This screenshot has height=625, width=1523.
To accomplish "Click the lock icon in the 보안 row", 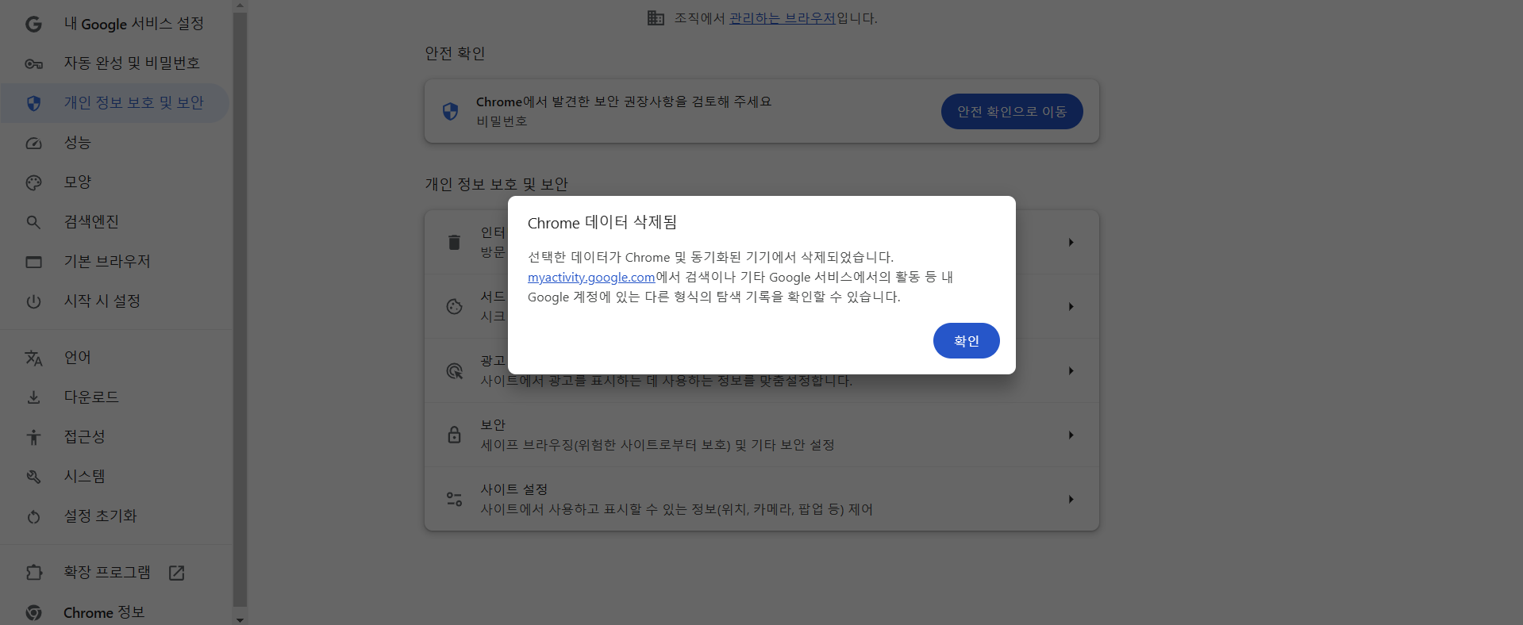I will point(454,435).
